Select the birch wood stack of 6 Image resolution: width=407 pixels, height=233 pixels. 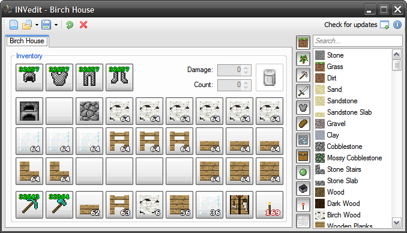click(x=149, y=205)
